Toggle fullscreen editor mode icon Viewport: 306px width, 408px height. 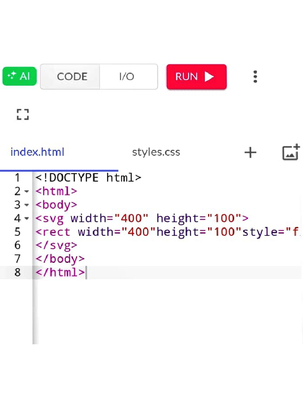23,114
